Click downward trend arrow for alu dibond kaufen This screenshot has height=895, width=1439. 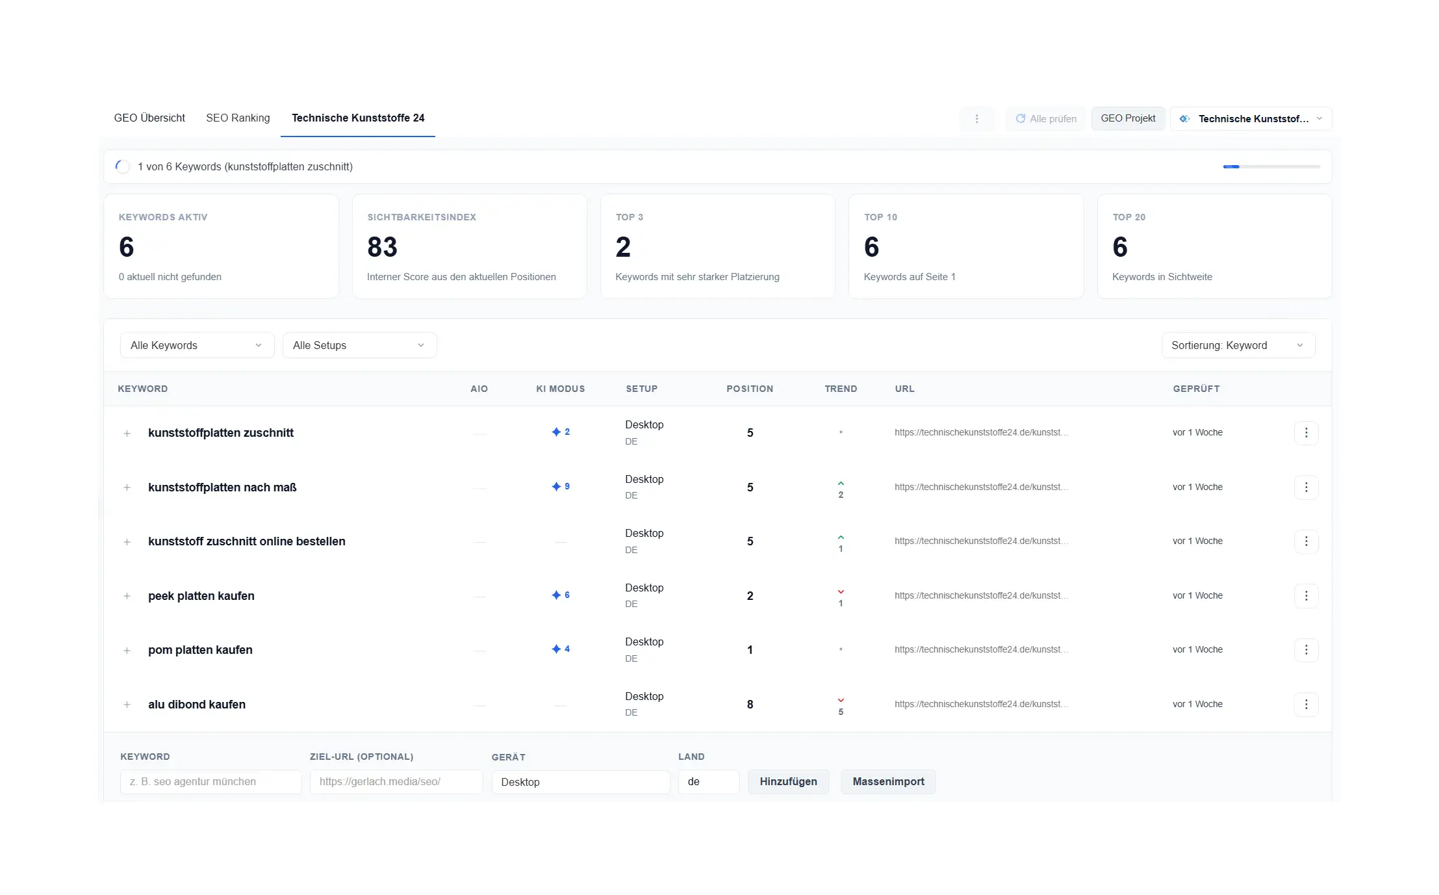tap(841, 701)
